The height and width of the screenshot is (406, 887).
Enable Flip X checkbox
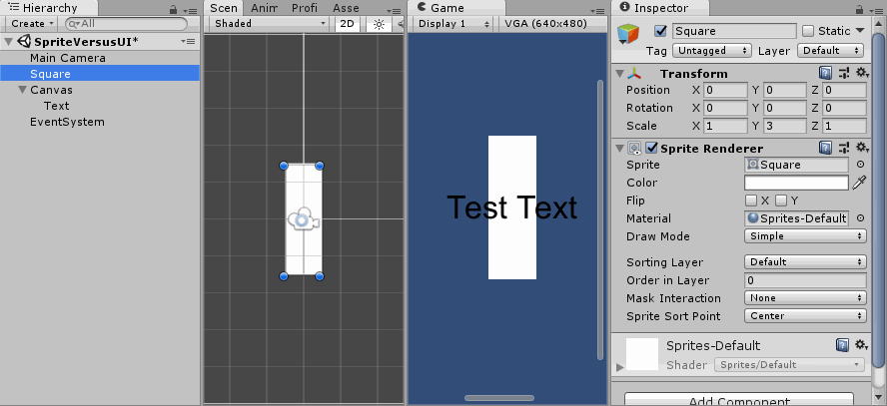[750, 201]
